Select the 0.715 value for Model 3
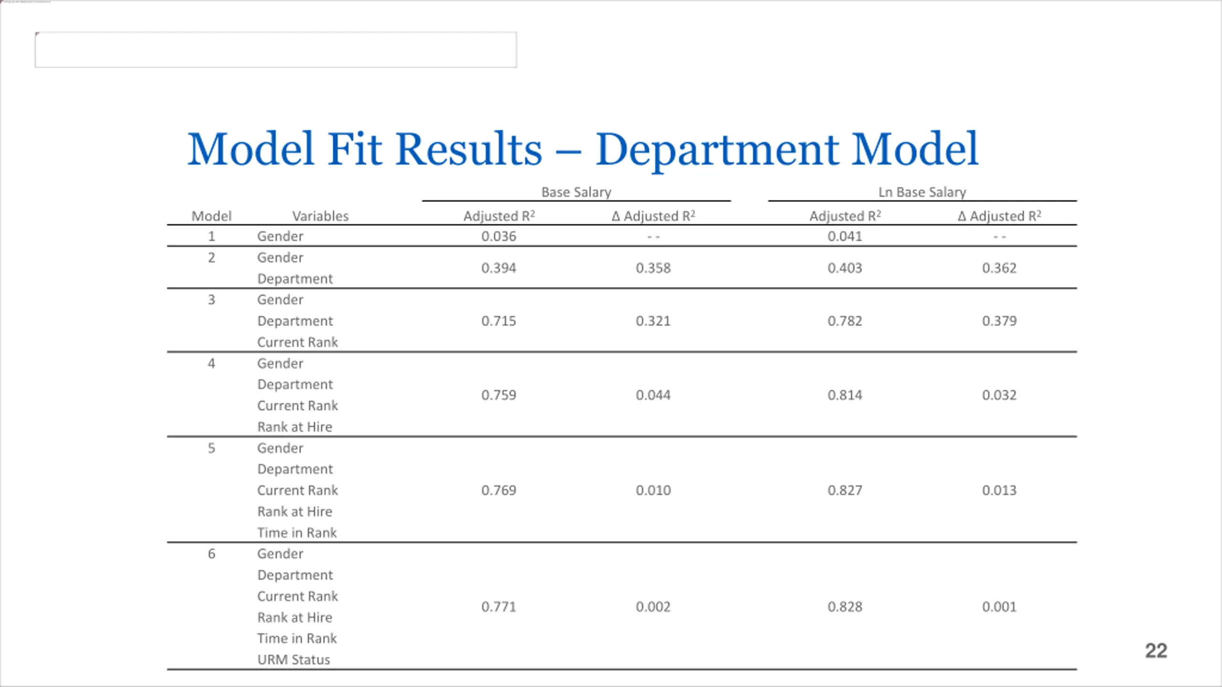This screenshot has width=1222, height=687. [x=499, y=321]
